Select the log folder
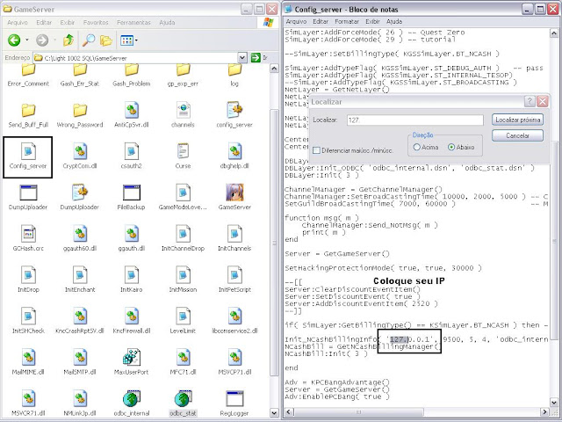The image size is (562, 422). click(x=234, y=76)
